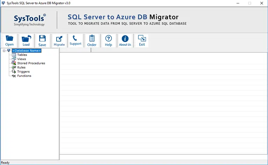
Task: Click the Stored Procedures icon in tree
Action: click(x=14, y=63)
